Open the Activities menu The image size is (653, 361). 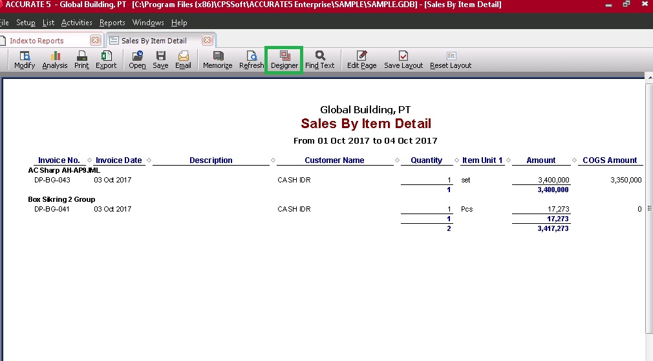click(76, 23)
